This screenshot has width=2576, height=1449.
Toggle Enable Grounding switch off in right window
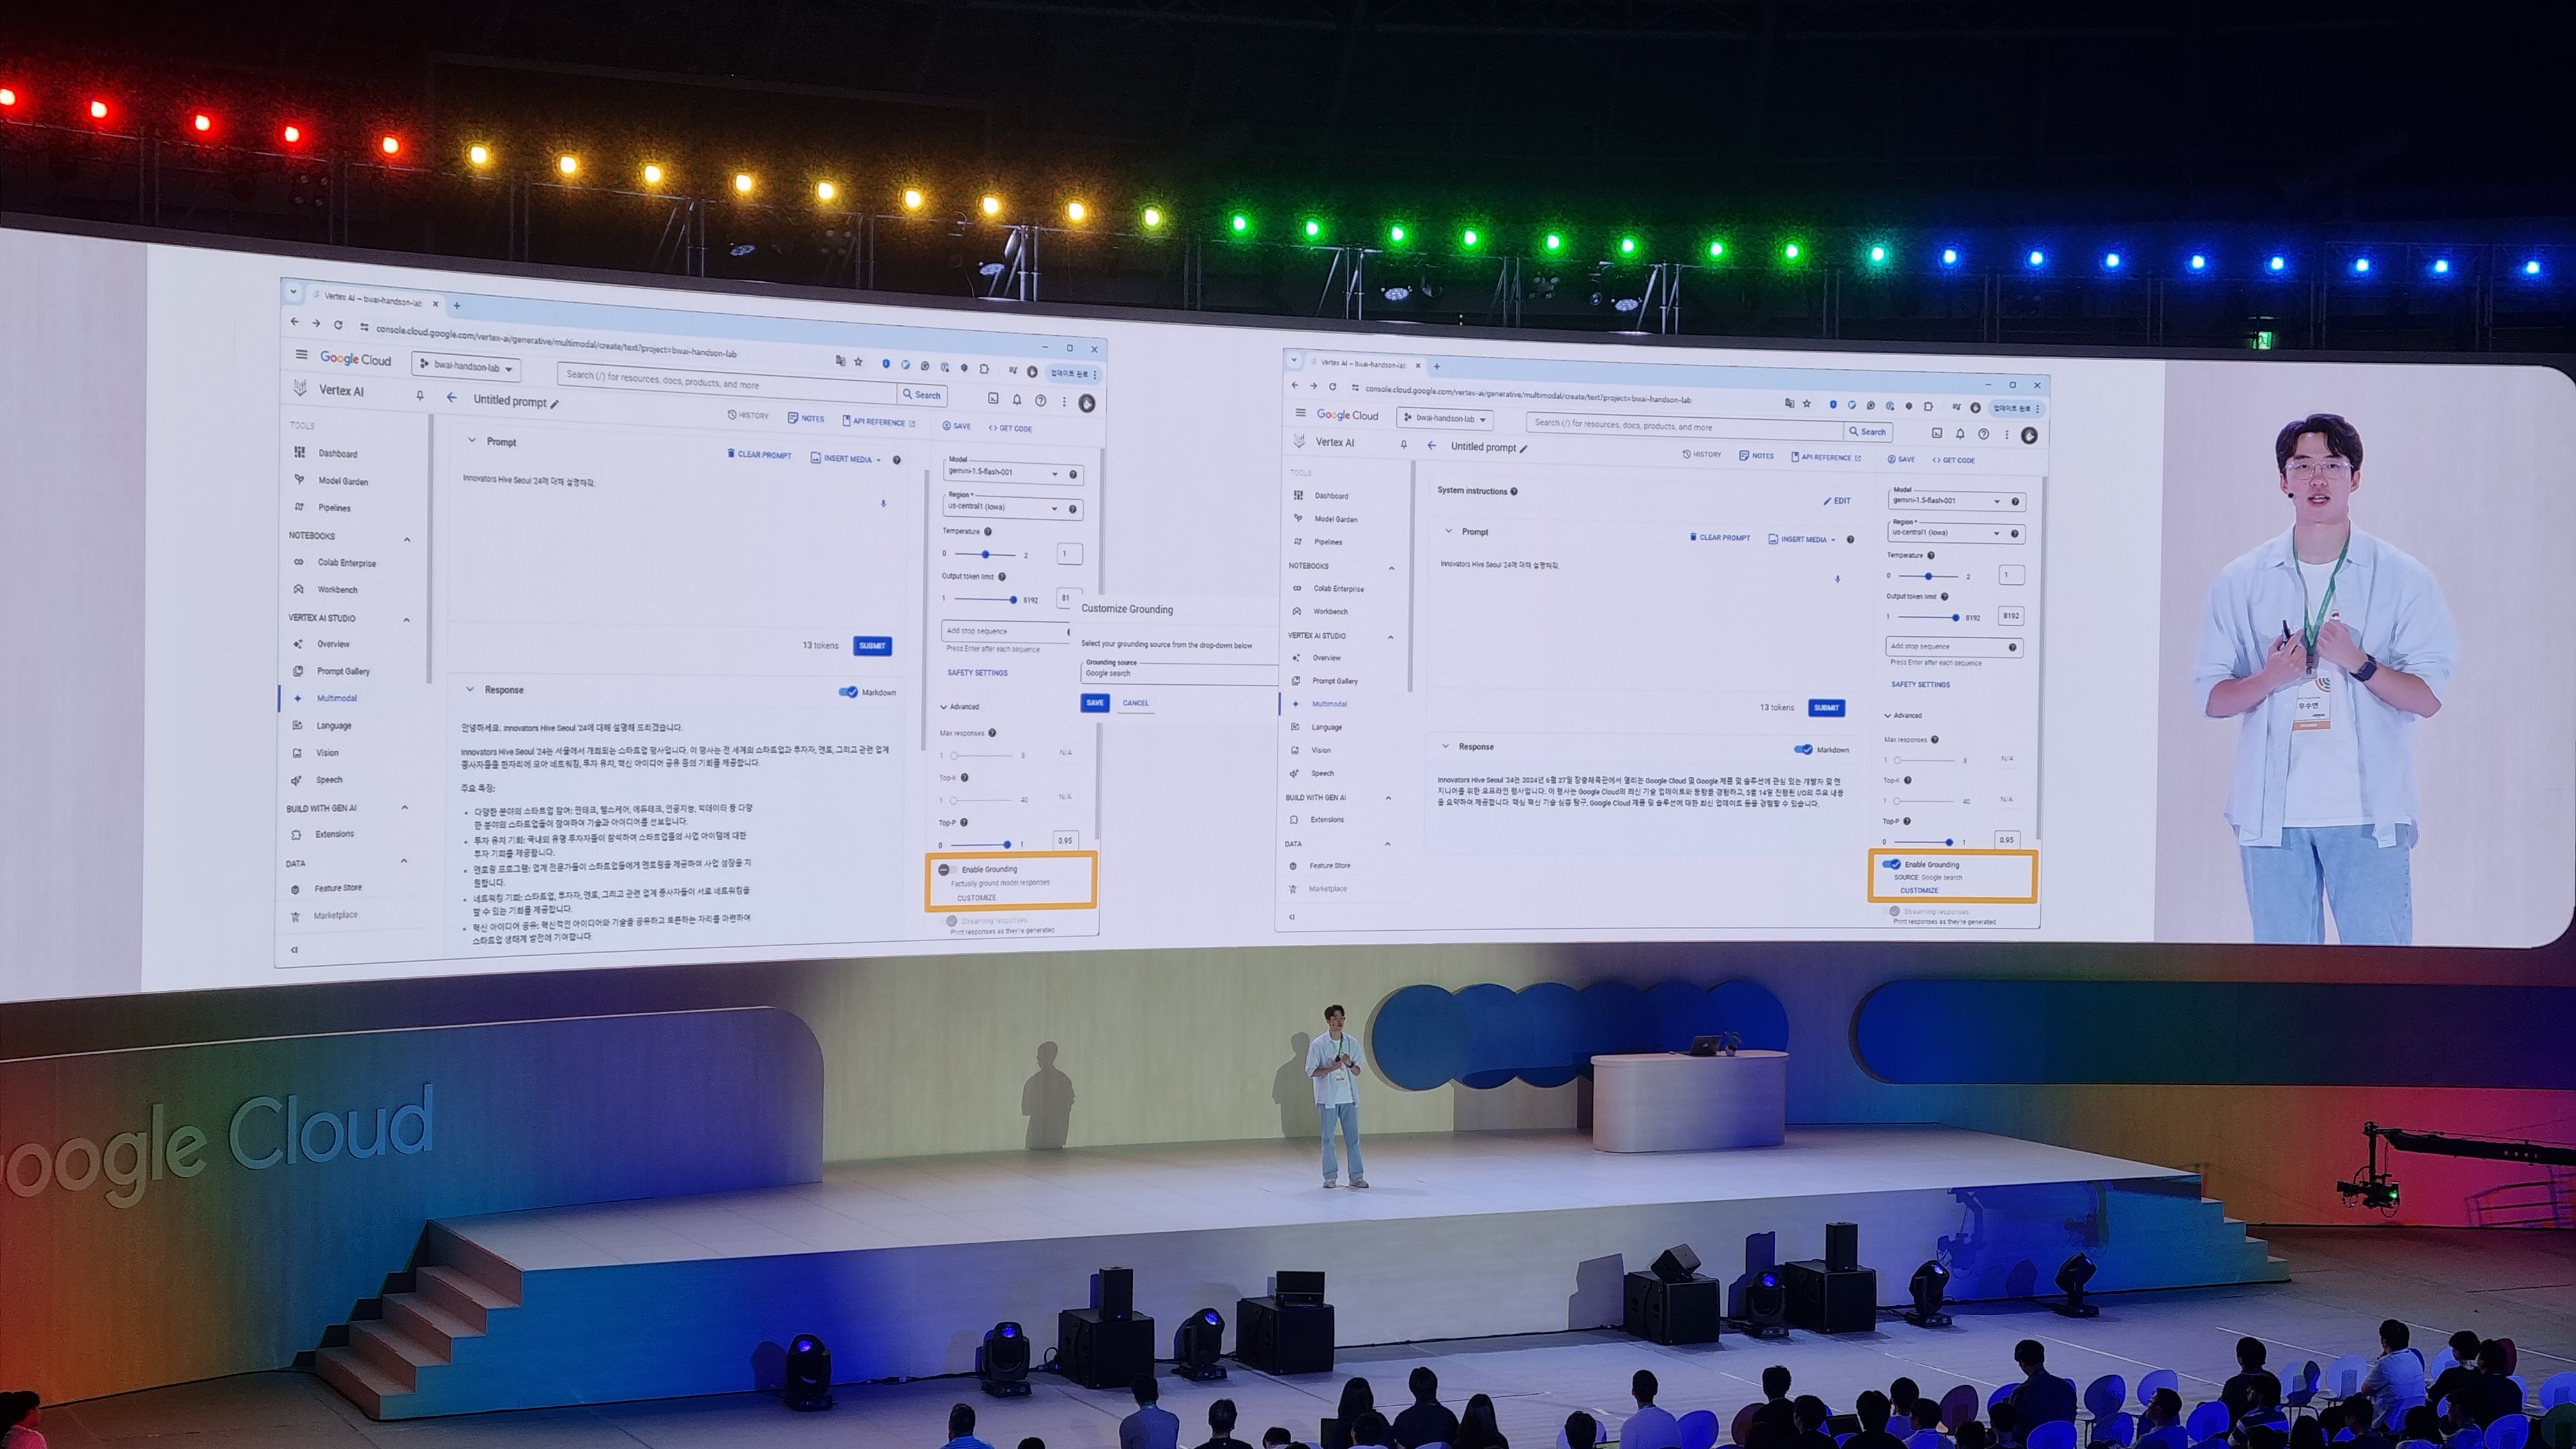click(x=1891, y=864)
